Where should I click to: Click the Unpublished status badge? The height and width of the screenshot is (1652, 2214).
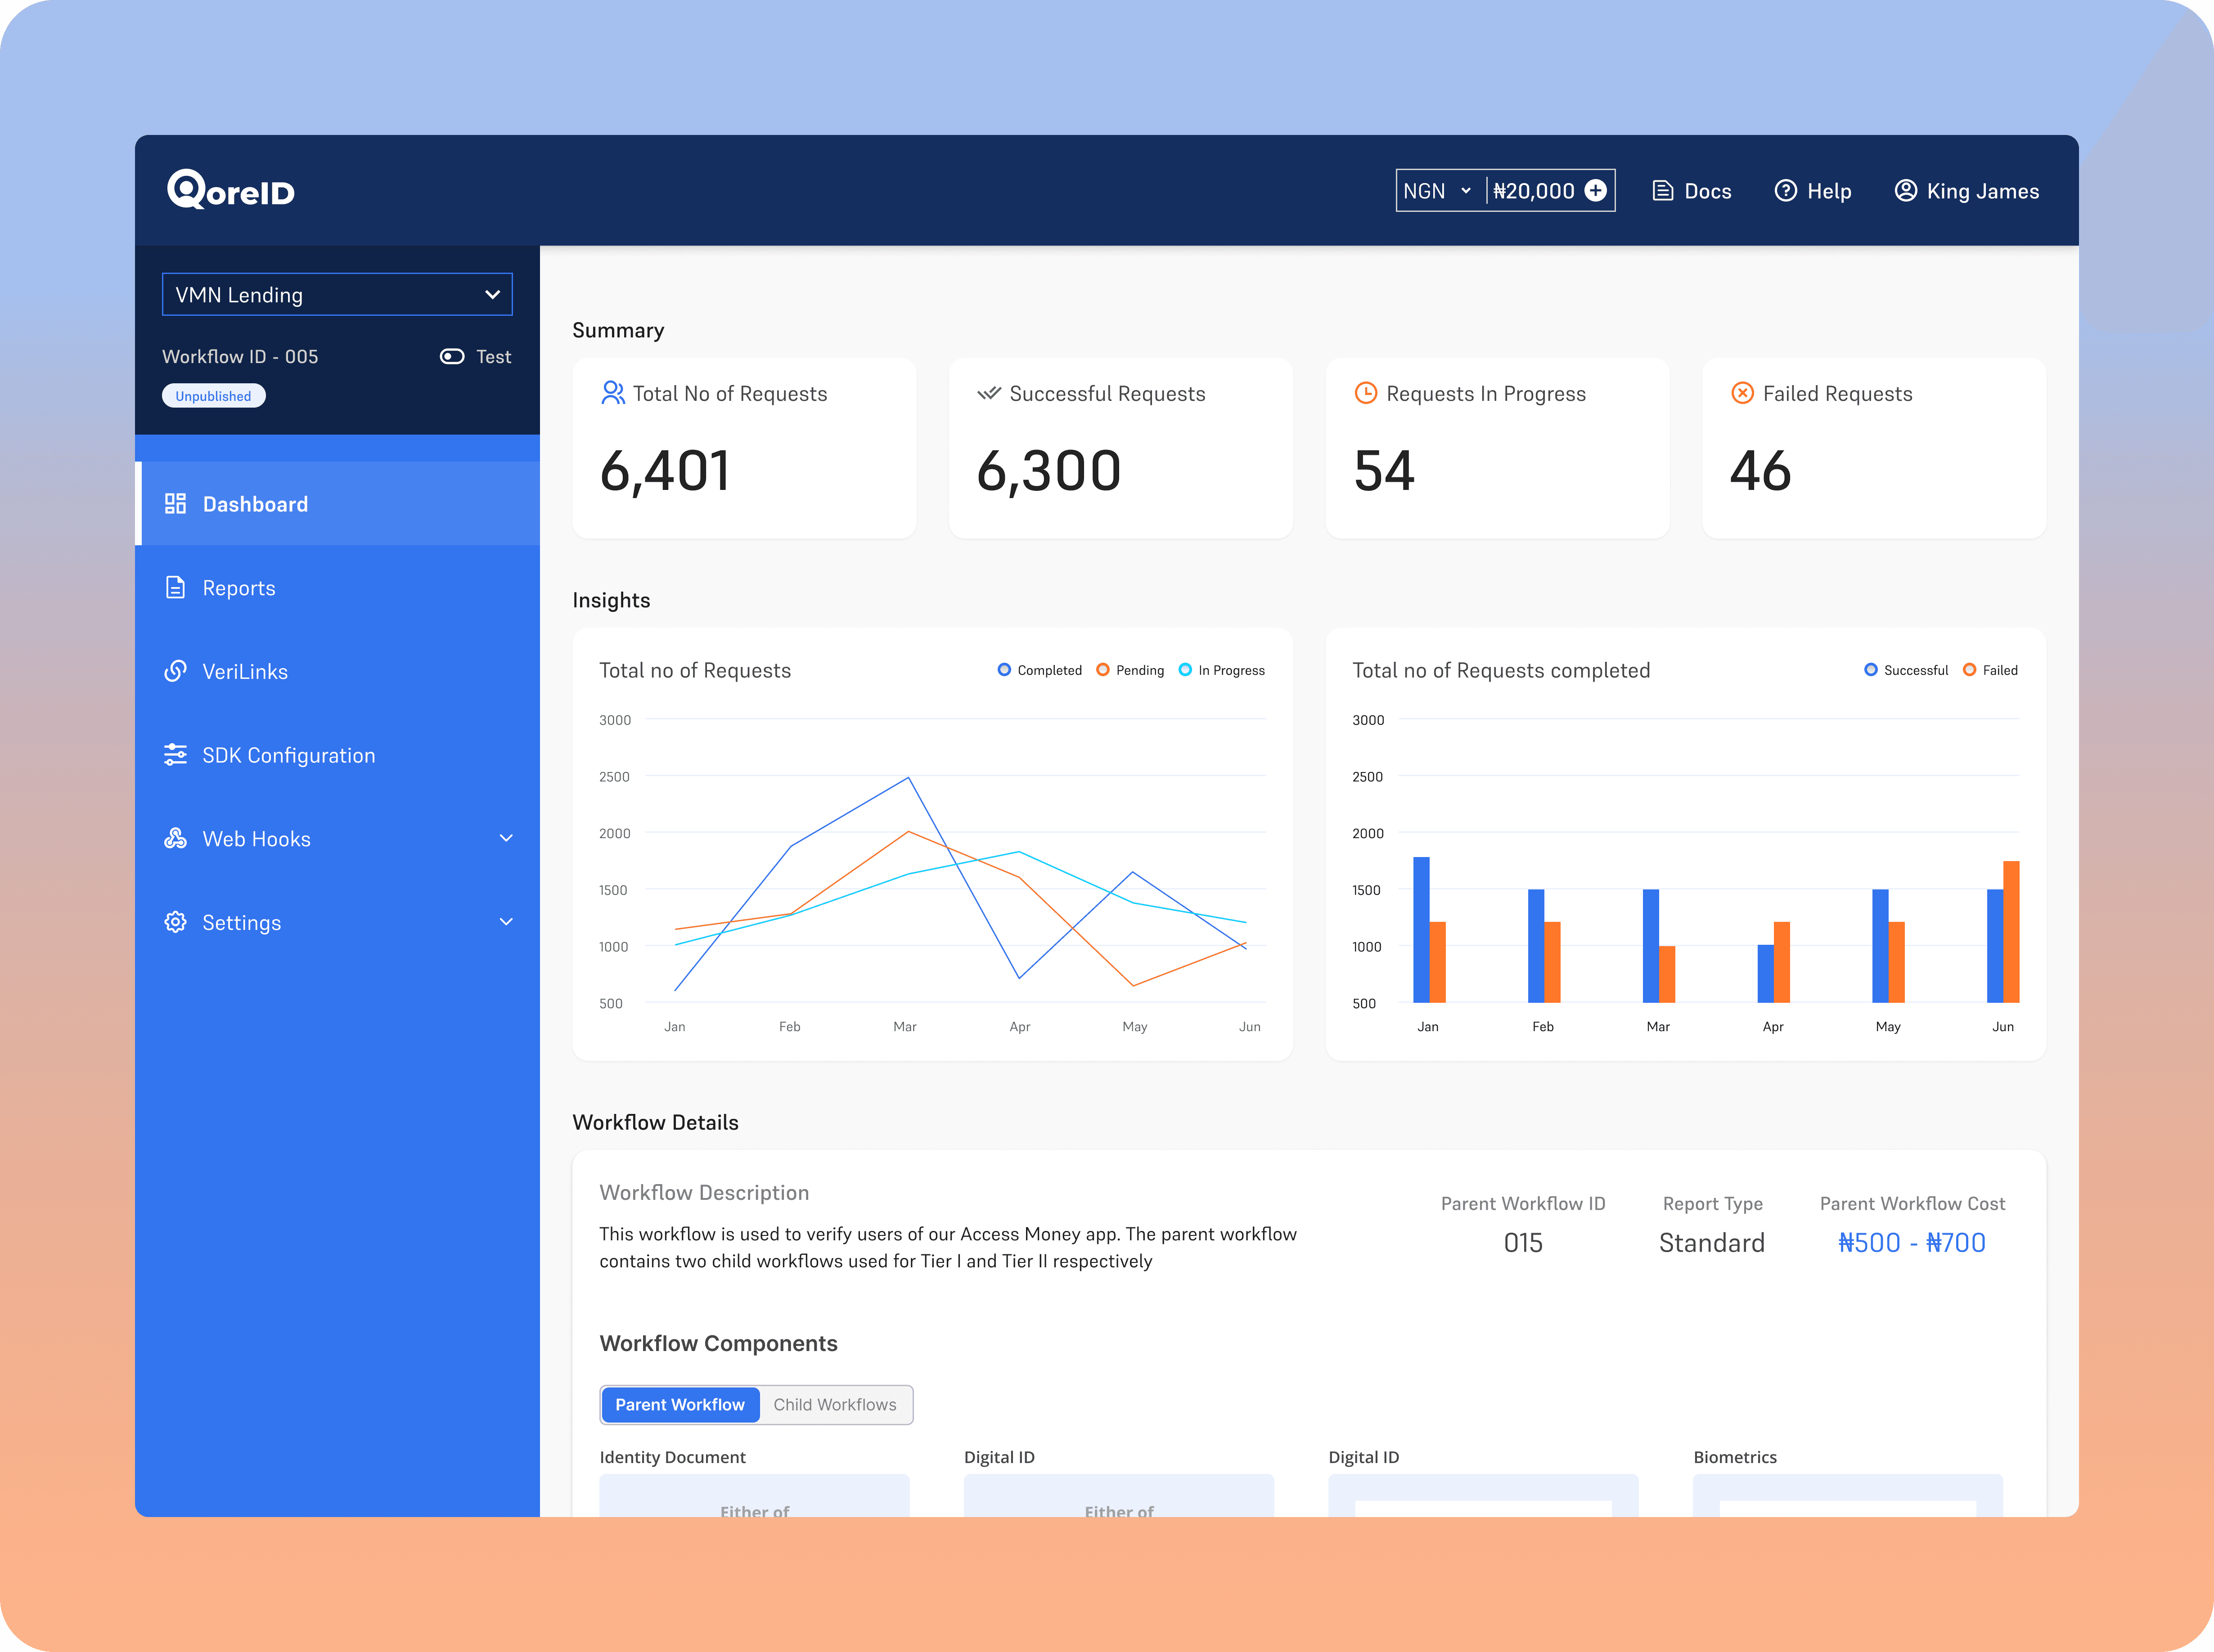pyautogui.click(x=213, y=396)
